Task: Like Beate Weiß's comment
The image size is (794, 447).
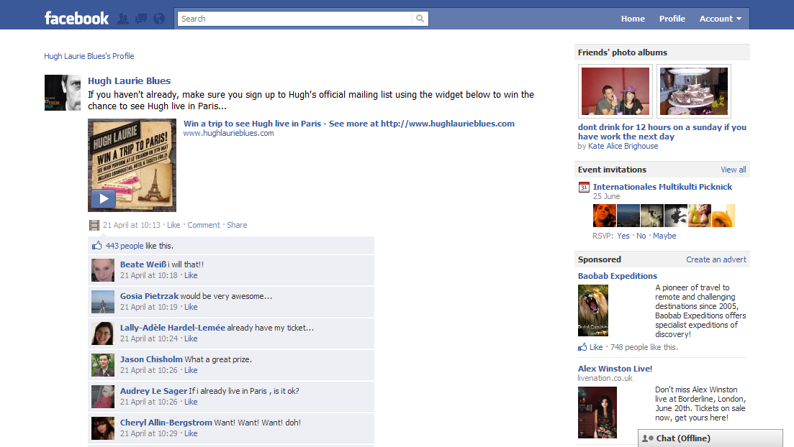Action: (191, 275)
